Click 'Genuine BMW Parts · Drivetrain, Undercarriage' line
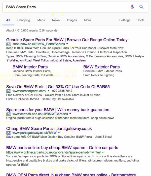 pyautogui.click(x=66, y=52)
